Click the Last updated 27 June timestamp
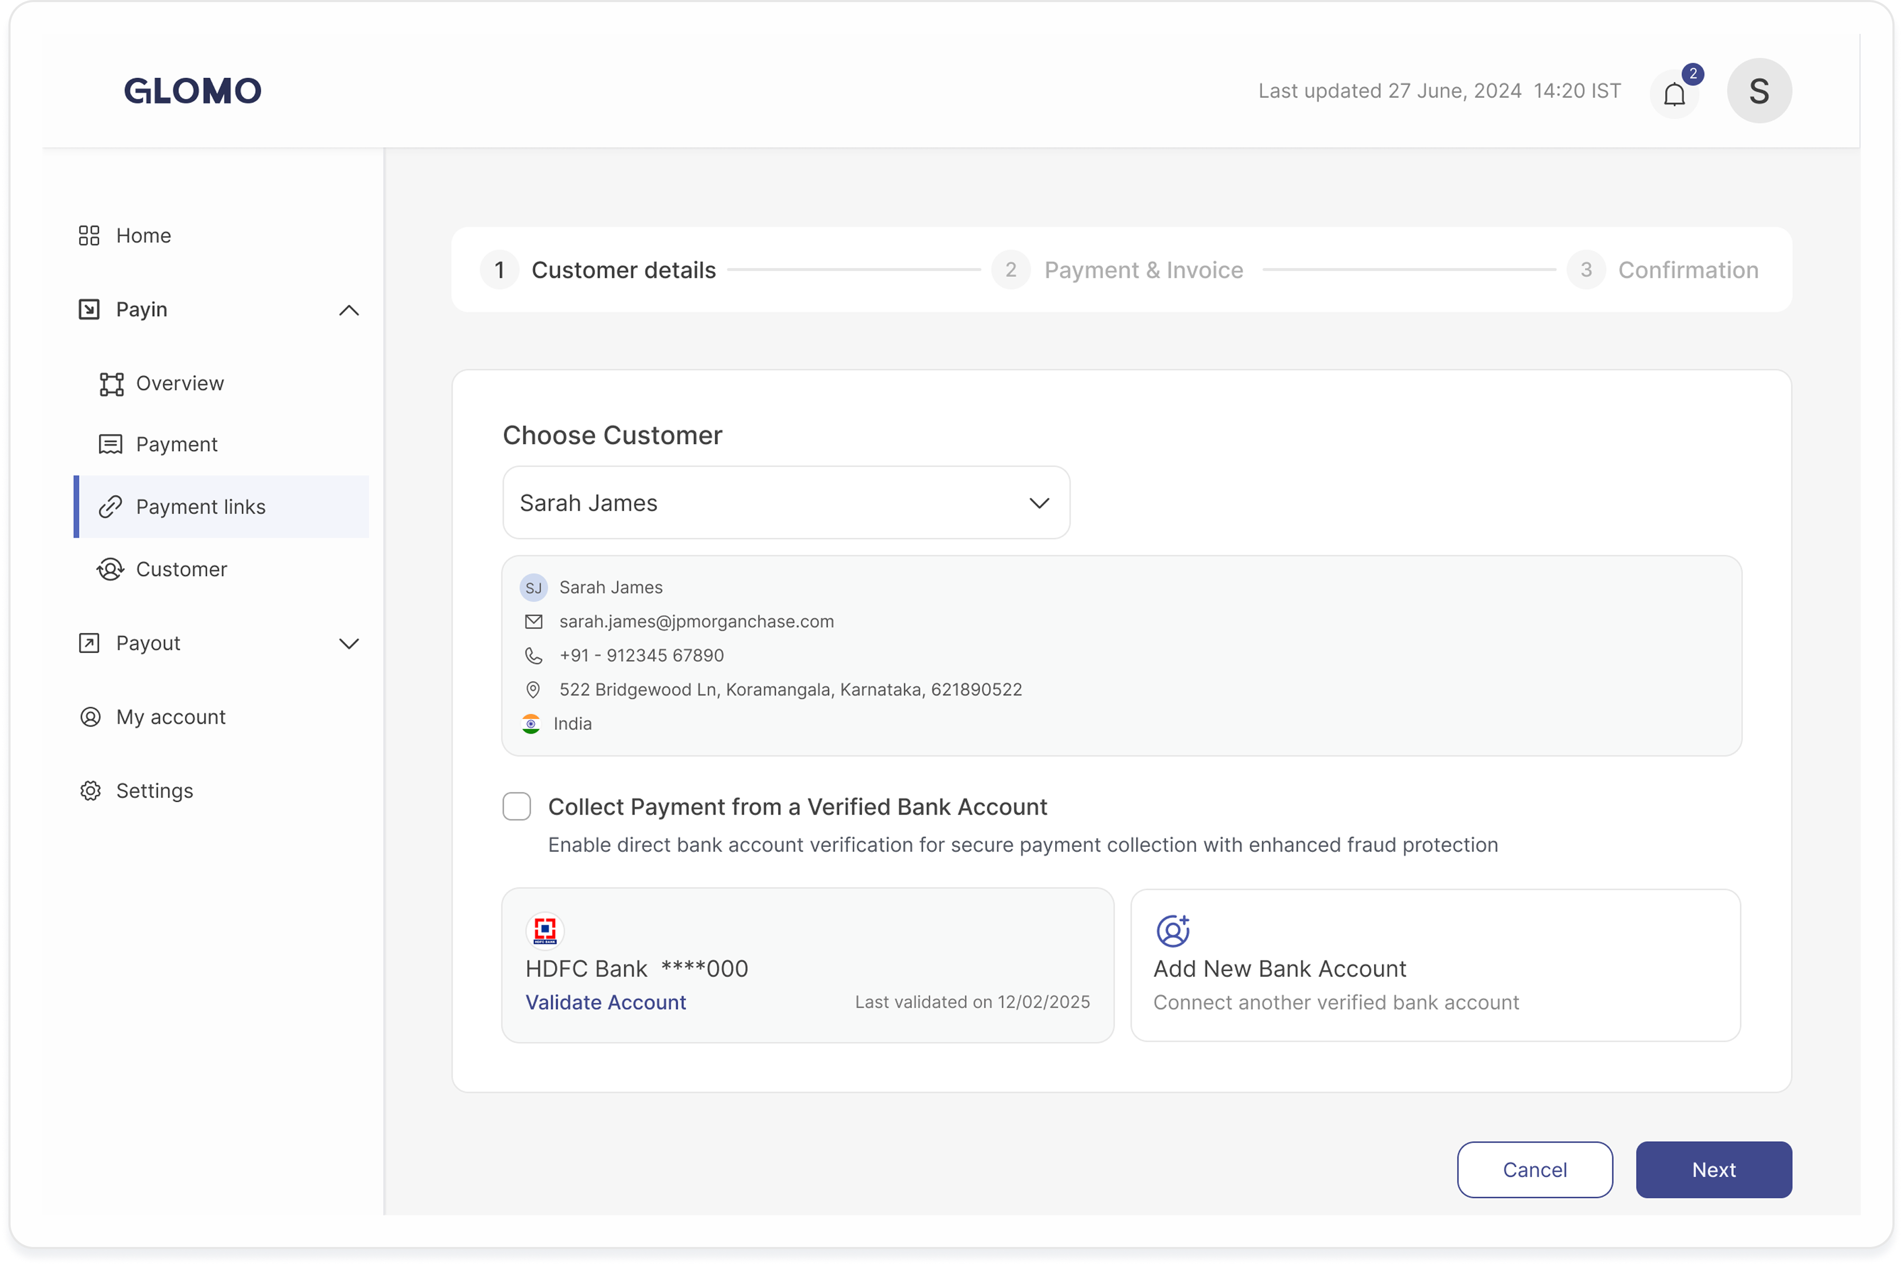The image size is (1903, 1266). 1439,90
